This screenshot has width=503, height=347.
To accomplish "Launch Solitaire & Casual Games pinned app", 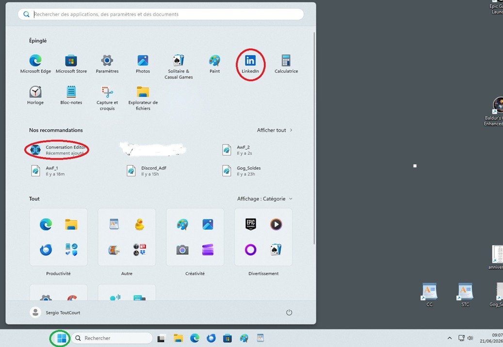I will pyautogui.click(x=178, y=67).
